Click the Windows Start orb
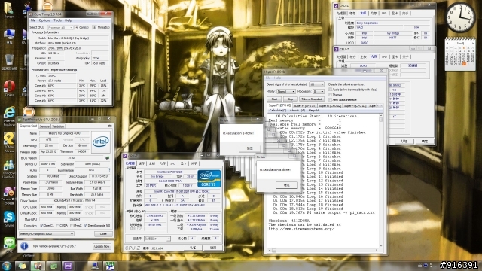Screen dimensions: 482x271 [x=6, y=266]
